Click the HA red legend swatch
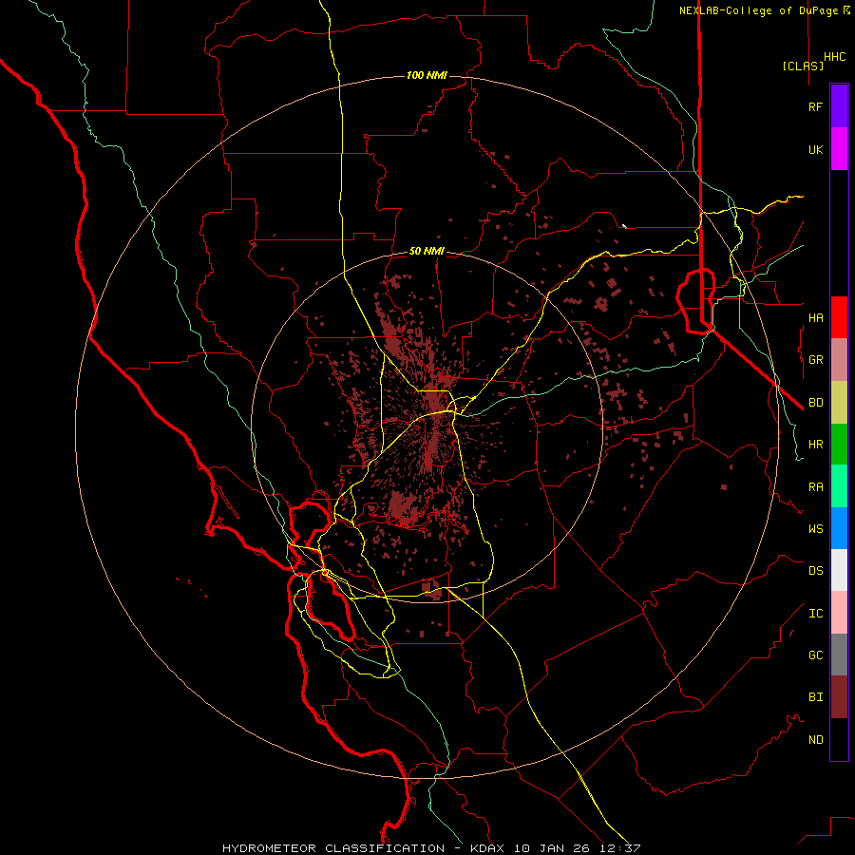The image size is (855, 855). point(839,317)
